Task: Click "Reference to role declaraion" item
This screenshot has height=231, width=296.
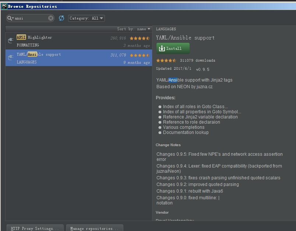Action: pos(191,122)
